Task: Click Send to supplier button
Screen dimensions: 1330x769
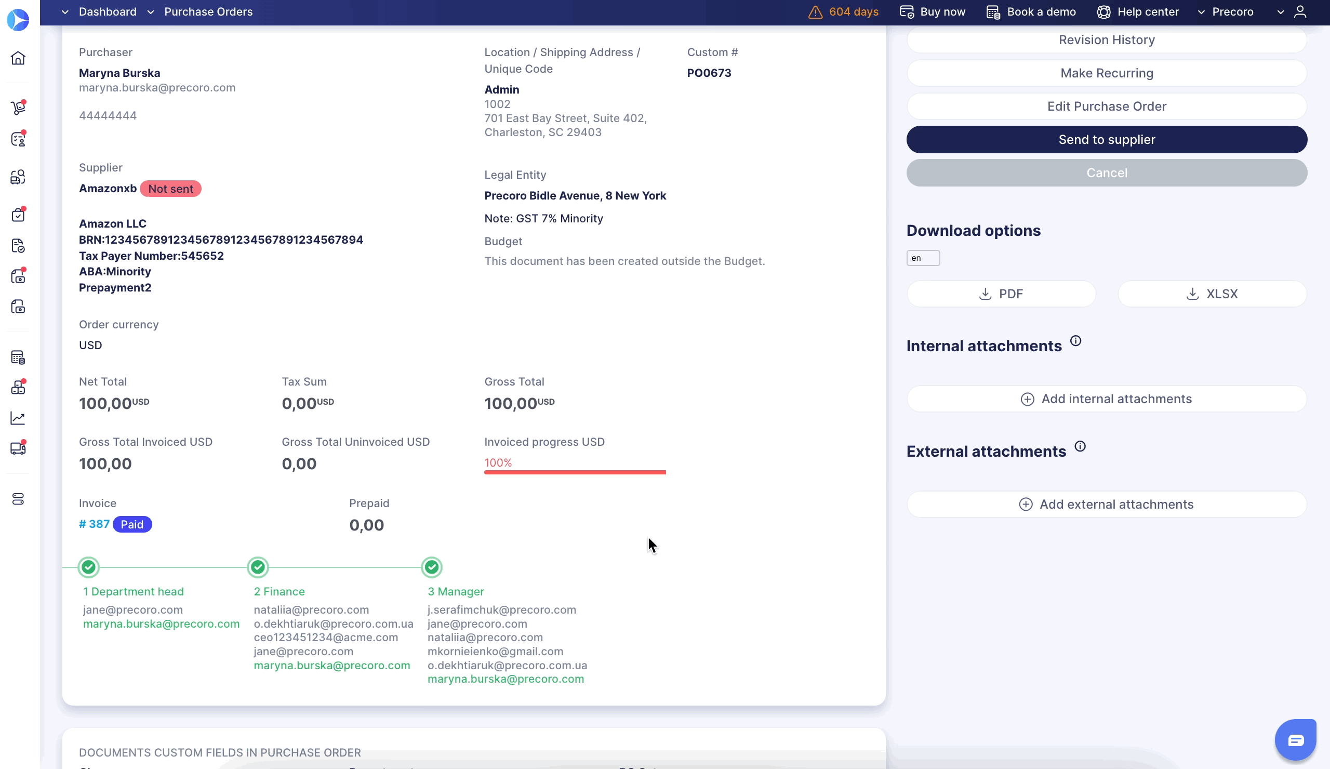Action: click(x=1107, y=139)
